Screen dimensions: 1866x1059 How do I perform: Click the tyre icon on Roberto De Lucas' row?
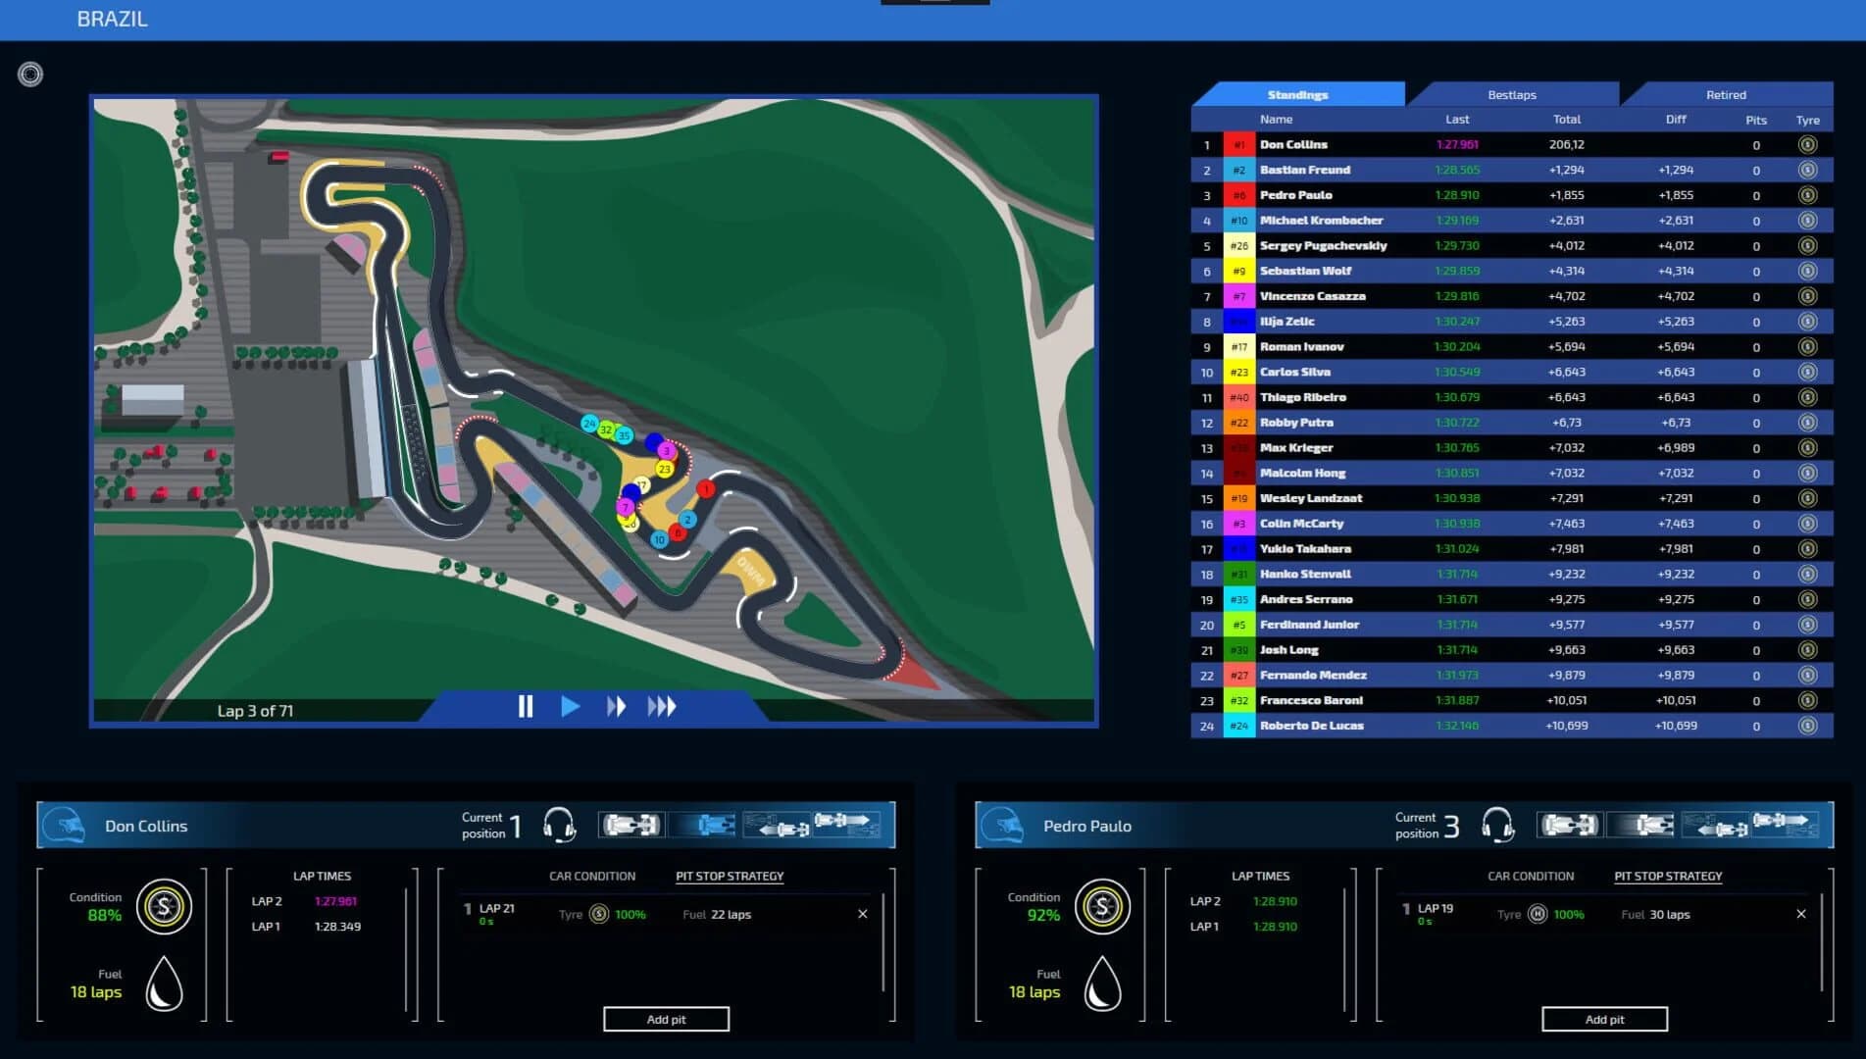pyautogui.click(x=1807, y=726)
